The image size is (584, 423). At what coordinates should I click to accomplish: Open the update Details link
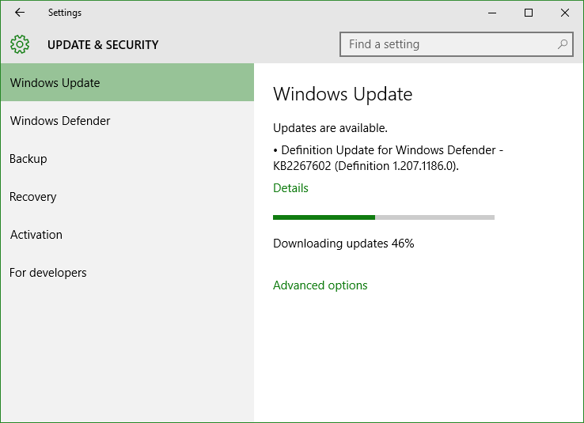tap(290, 188)
